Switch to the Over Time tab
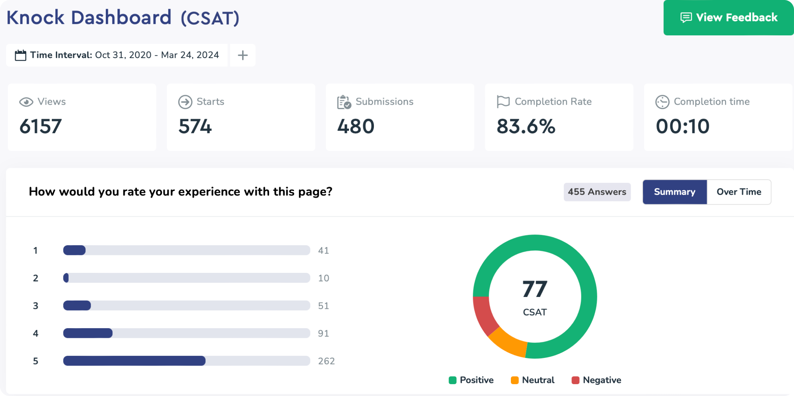 (x=739, y=192)
